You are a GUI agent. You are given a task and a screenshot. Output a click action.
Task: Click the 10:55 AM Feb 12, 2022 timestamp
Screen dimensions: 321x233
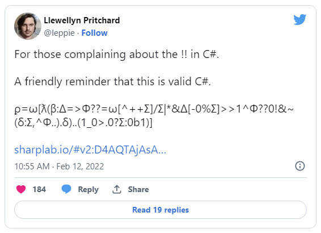click(x=59, y=167)
